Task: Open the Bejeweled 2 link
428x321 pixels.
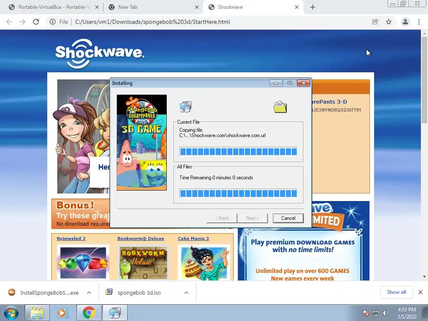Action: [x=71, y=238]
